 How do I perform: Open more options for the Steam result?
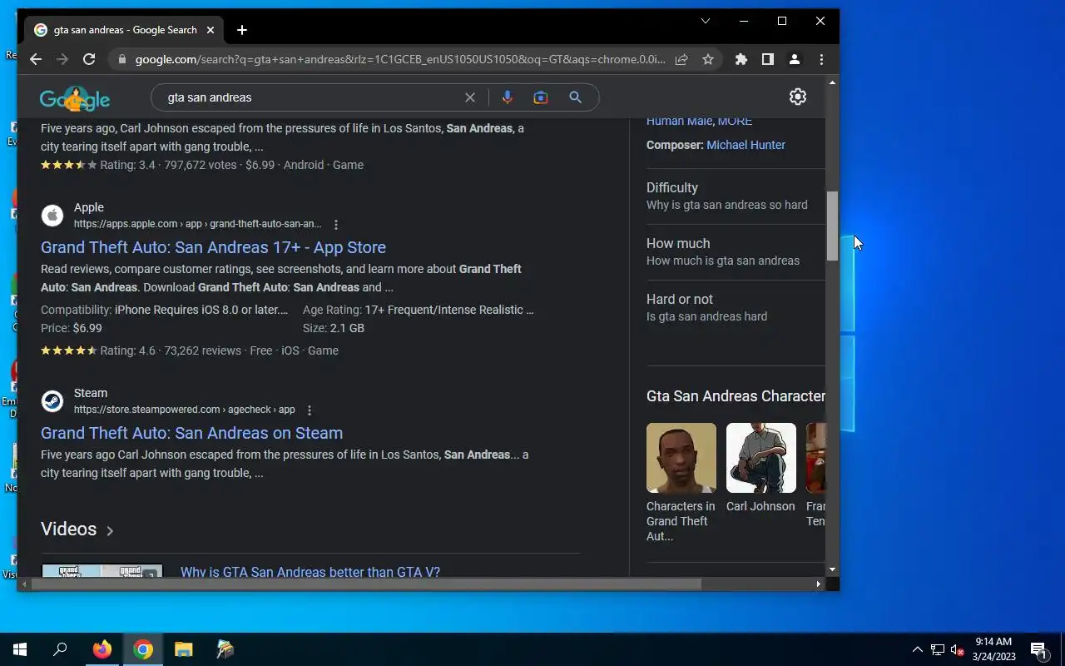[310, 410]
